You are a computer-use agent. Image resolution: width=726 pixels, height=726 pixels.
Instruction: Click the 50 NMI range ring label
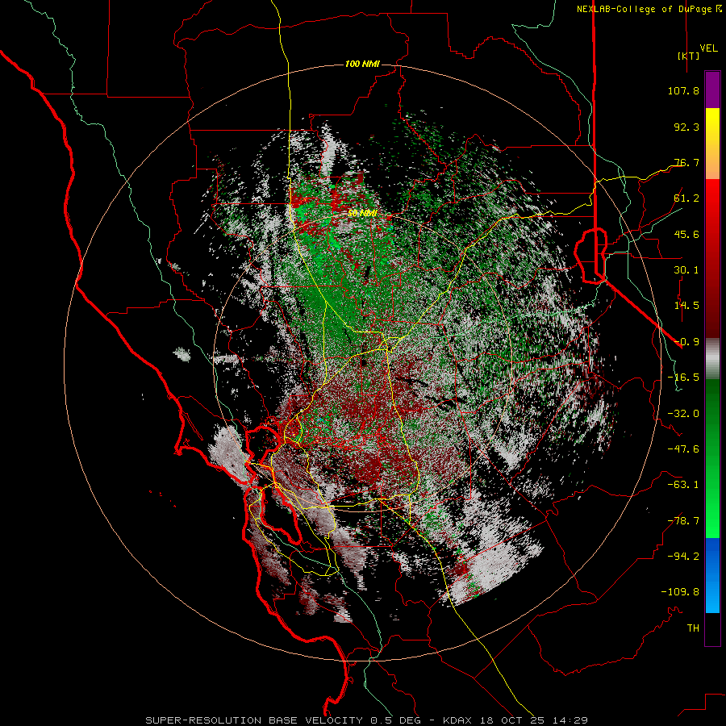[x=362, y=214]
